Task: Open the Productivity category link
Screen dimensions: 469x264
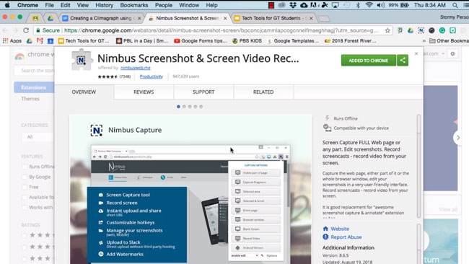Action: point(151,76)
